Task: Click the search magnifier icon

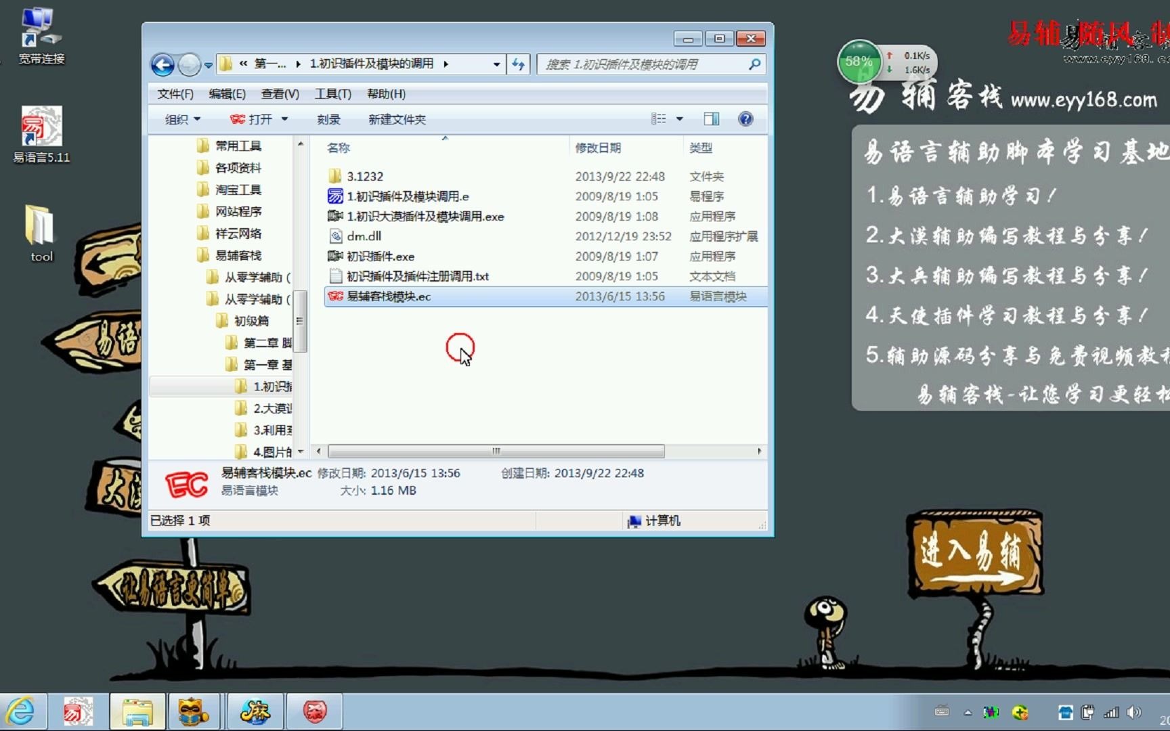Action: point(754,64)
